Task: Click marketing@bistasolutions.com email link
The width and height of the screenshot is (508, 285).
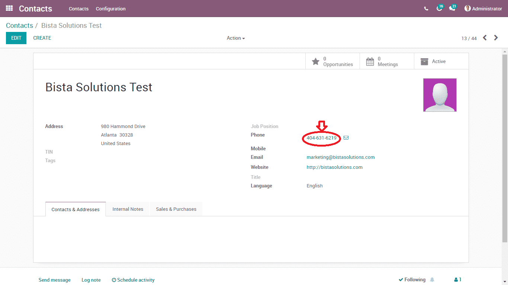Action: pos(341,157)
